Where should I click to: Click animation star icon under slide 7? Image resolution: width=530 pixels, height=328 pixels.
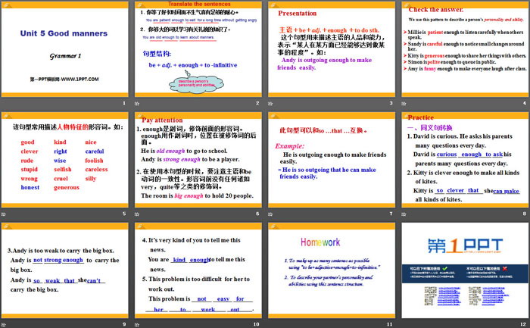click(x=270, y=214)
